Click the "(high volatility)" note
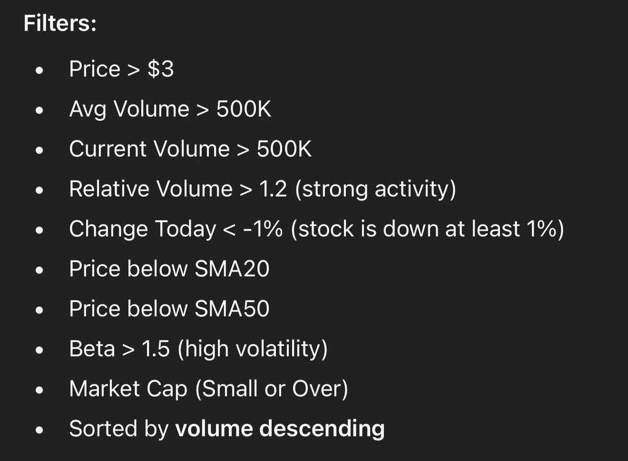The height and width of the screenshot is (461, 628). [253, 350]
